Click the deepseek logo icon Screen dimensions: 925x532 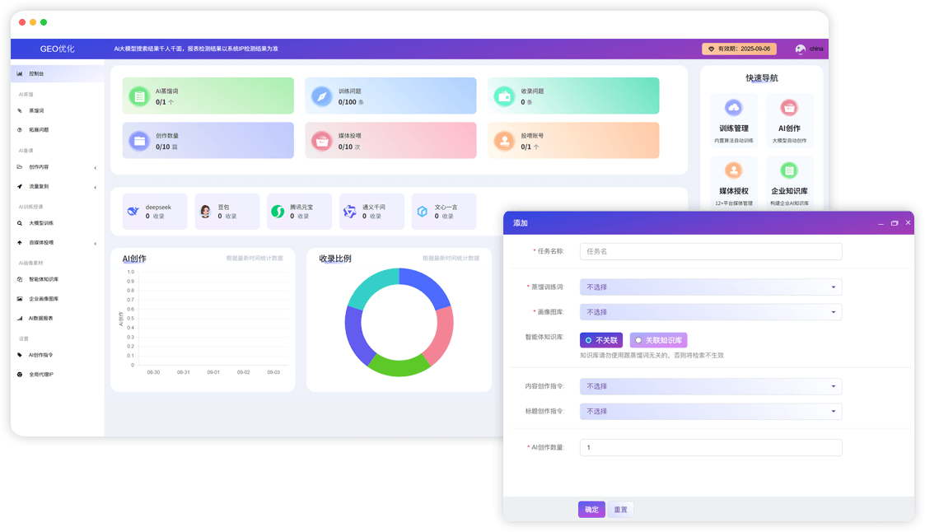point(133,212)
